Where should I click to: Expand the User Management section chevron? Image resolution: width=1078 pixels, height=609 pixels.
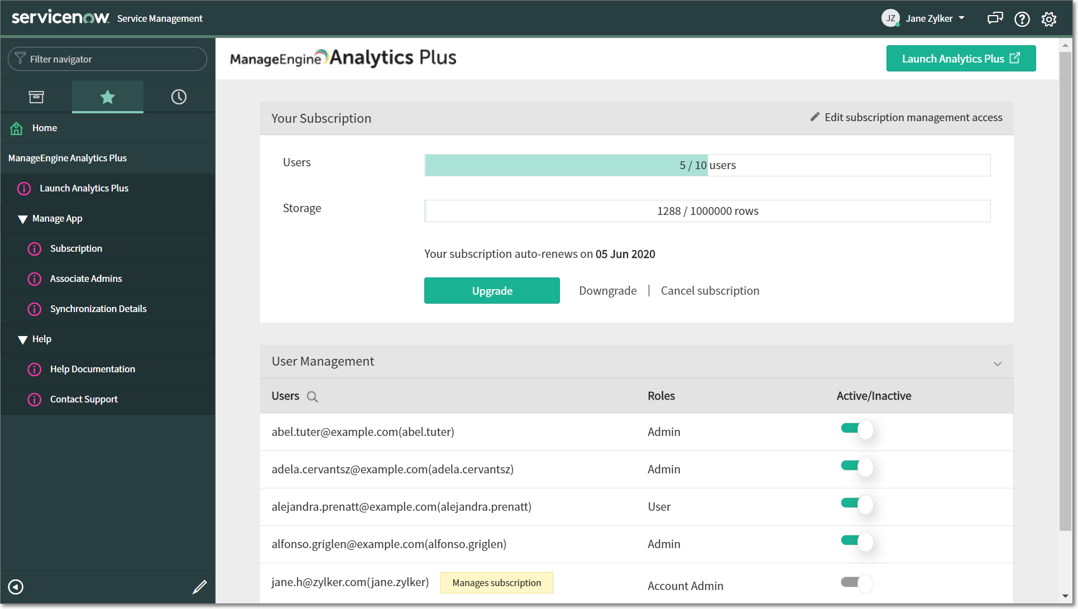click(x=997, y=363)
